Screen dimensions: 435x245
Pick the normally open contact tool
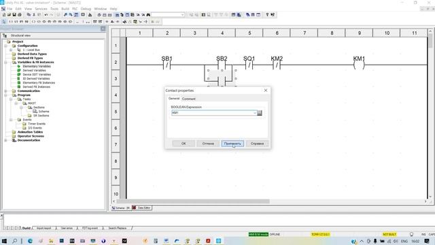coord(11,21)
